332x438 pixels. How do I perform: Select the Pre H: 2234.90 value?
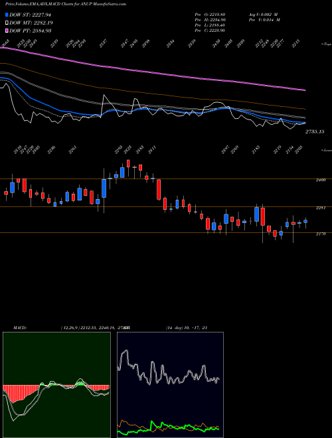[x=210, y=20]
